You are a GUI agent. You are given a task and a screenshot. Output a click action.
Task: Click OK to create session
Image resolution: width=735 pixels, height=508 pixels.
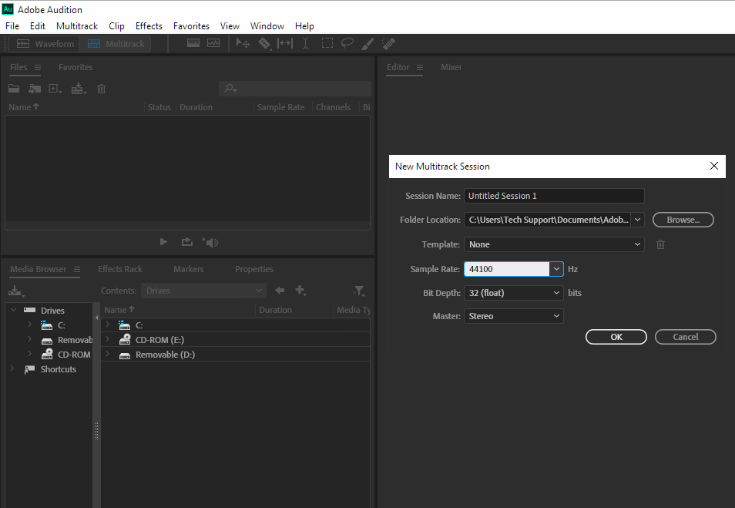click(x=616, y=337)
